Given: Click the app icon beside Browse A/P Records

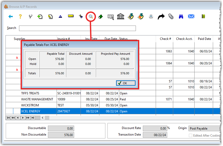Looking at the screenshot, I should 6,7.
